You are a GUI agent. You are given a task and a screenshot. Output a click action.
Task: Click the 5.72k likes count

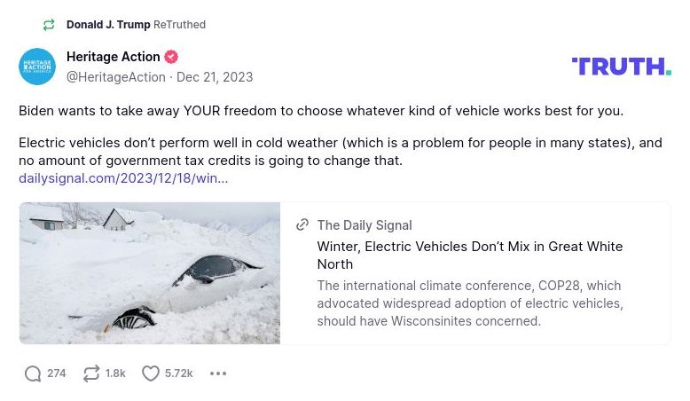pos(178,373)
